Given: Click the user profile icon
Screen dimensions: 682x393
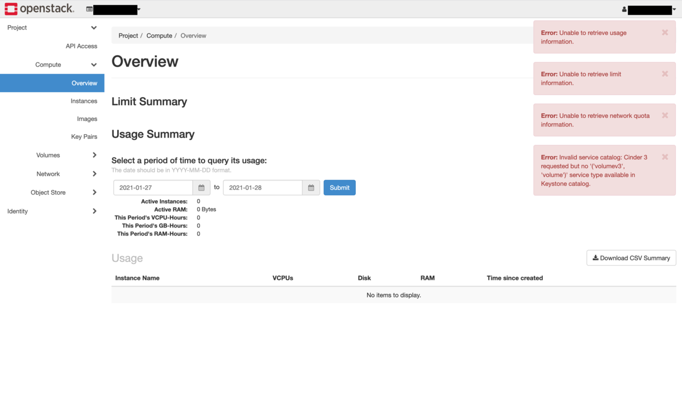Looking at the screenshot, I should (x=624, y=9).
